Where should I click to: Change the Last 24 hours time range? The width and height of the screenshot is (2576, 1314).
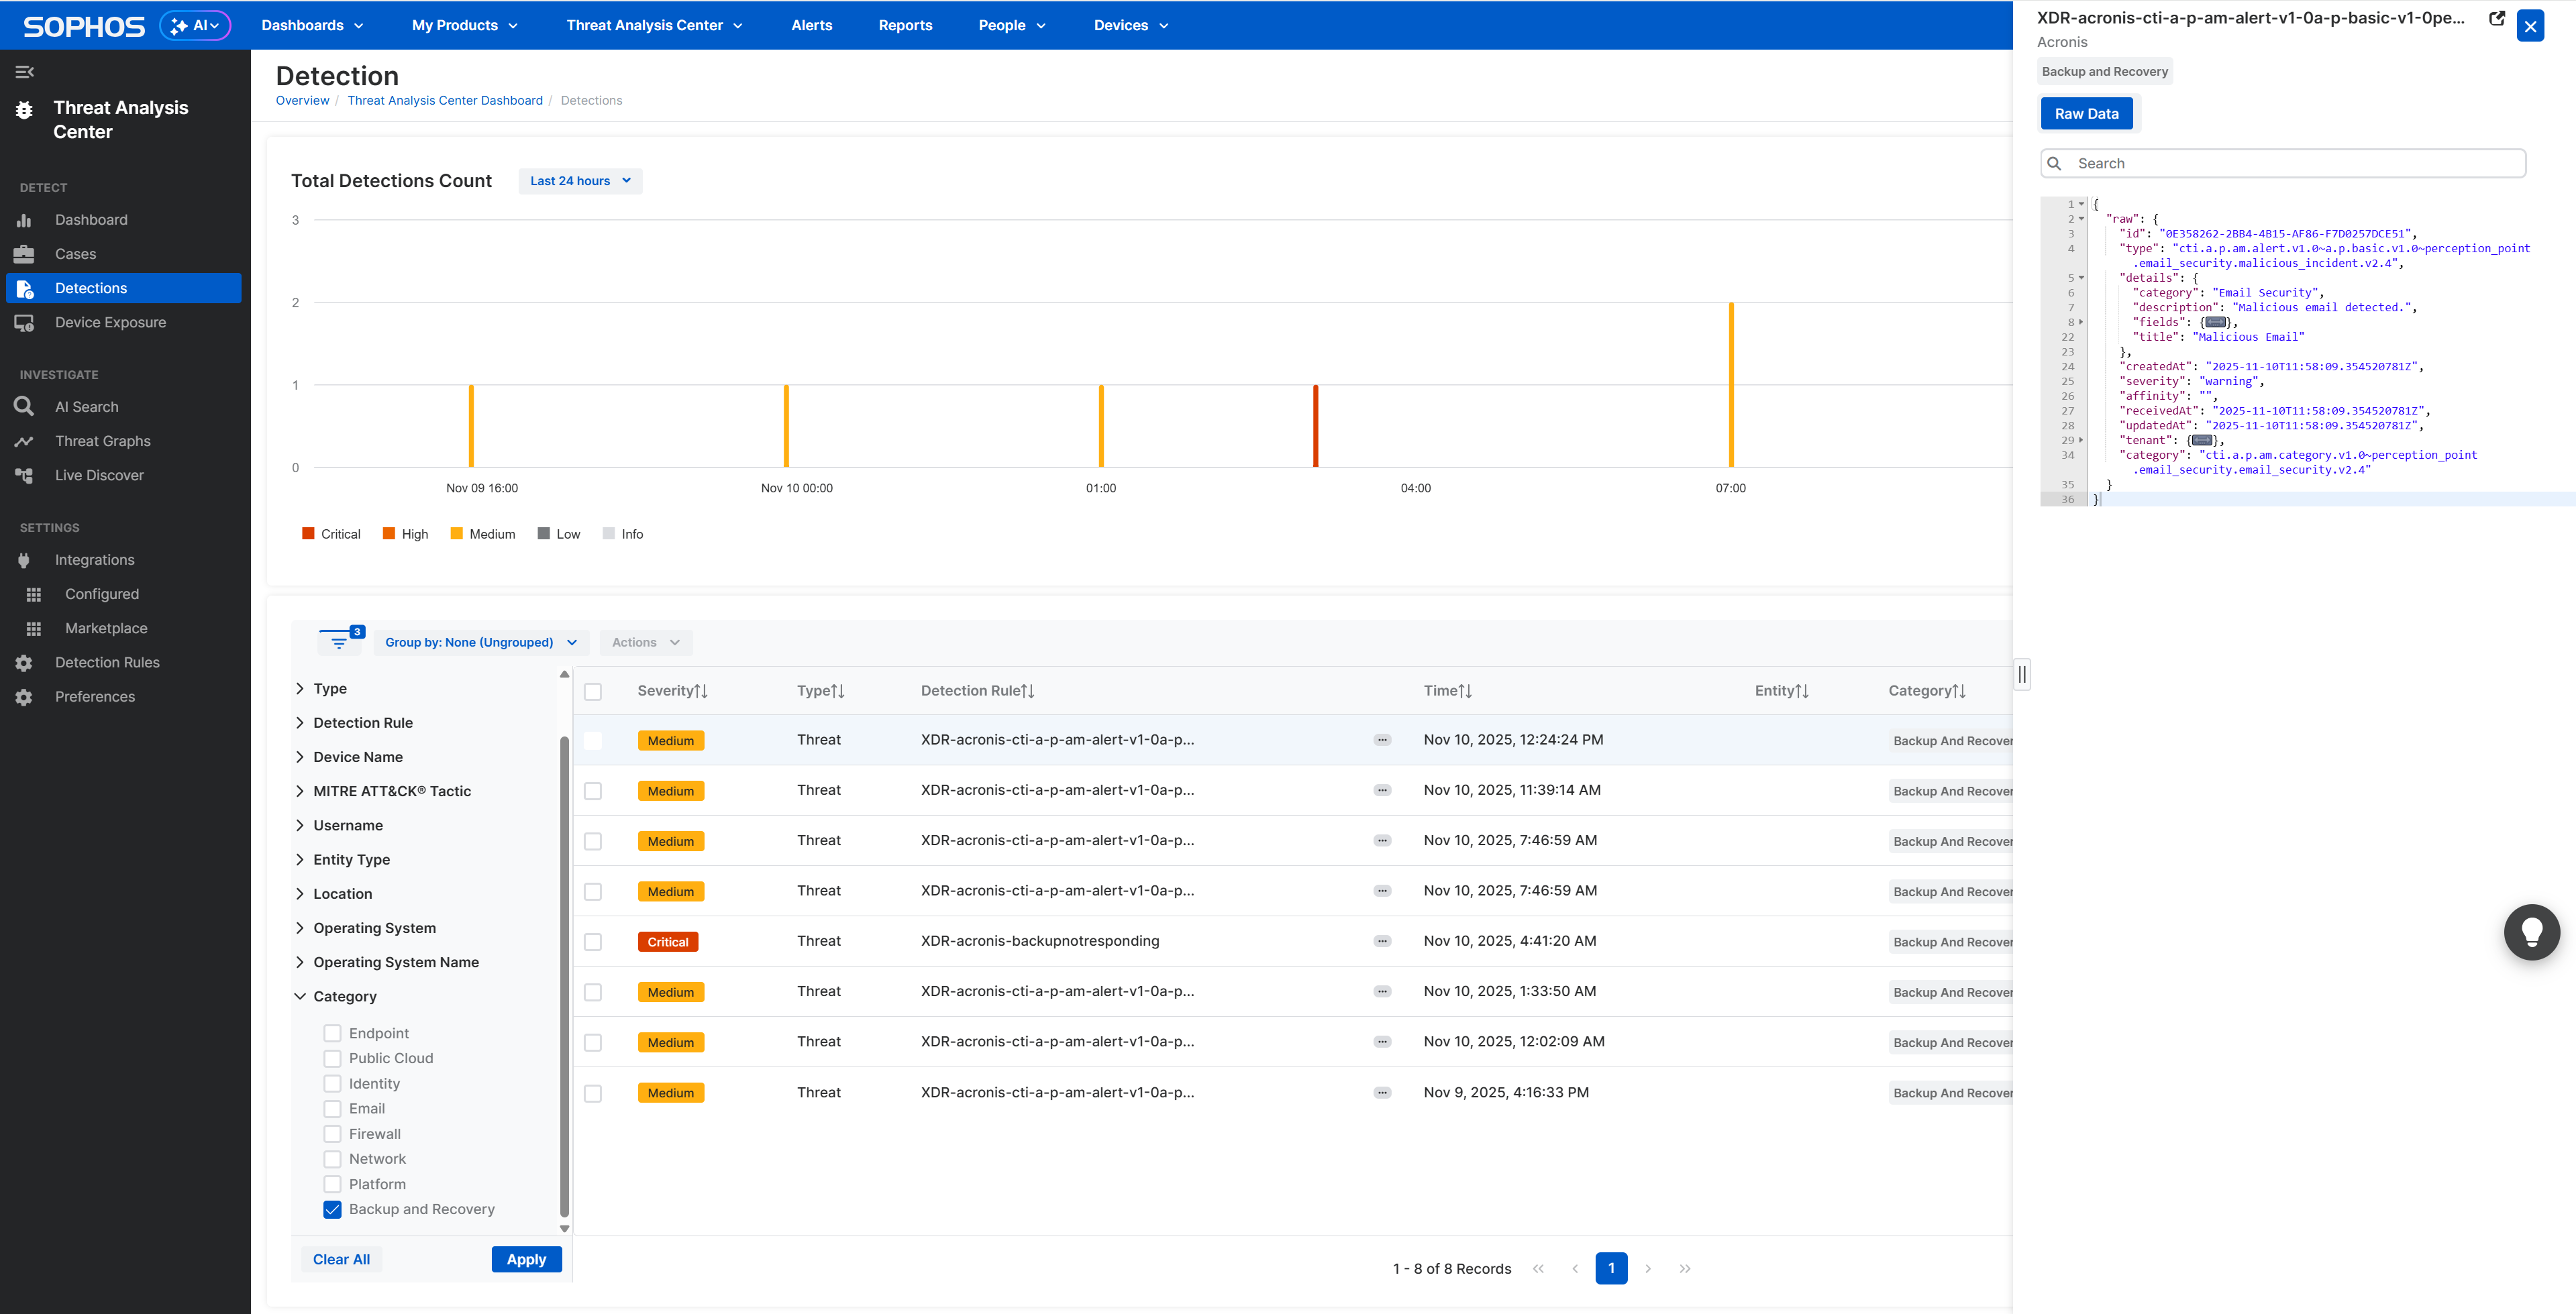click(x=580, y=181)
